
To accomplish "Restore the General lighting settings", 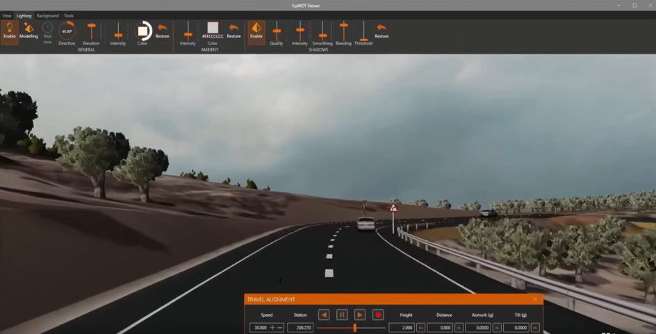I will click(x=163, y=31).
